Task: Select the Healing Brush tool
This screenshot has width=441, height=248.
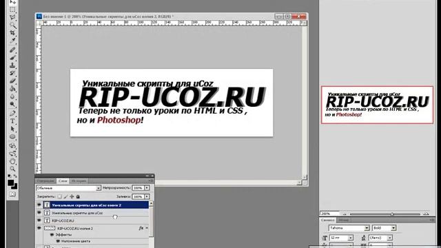Action: click(12, 50)
